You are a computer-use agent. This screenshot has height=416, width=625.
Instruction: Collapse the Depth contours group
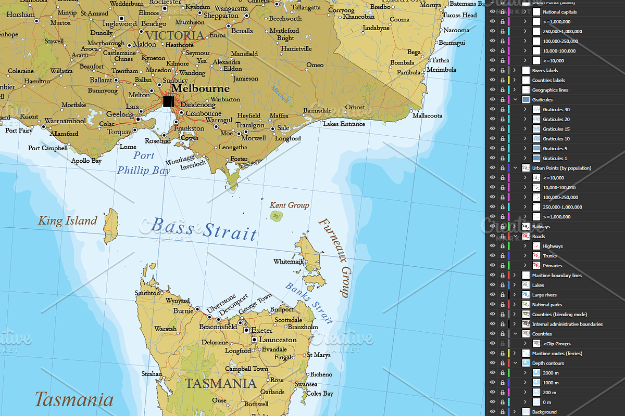[515, 363]
